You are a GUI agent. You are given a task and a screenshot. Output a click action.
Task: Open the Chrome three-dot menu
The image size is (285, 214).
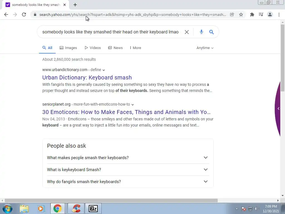click(279, 14)
